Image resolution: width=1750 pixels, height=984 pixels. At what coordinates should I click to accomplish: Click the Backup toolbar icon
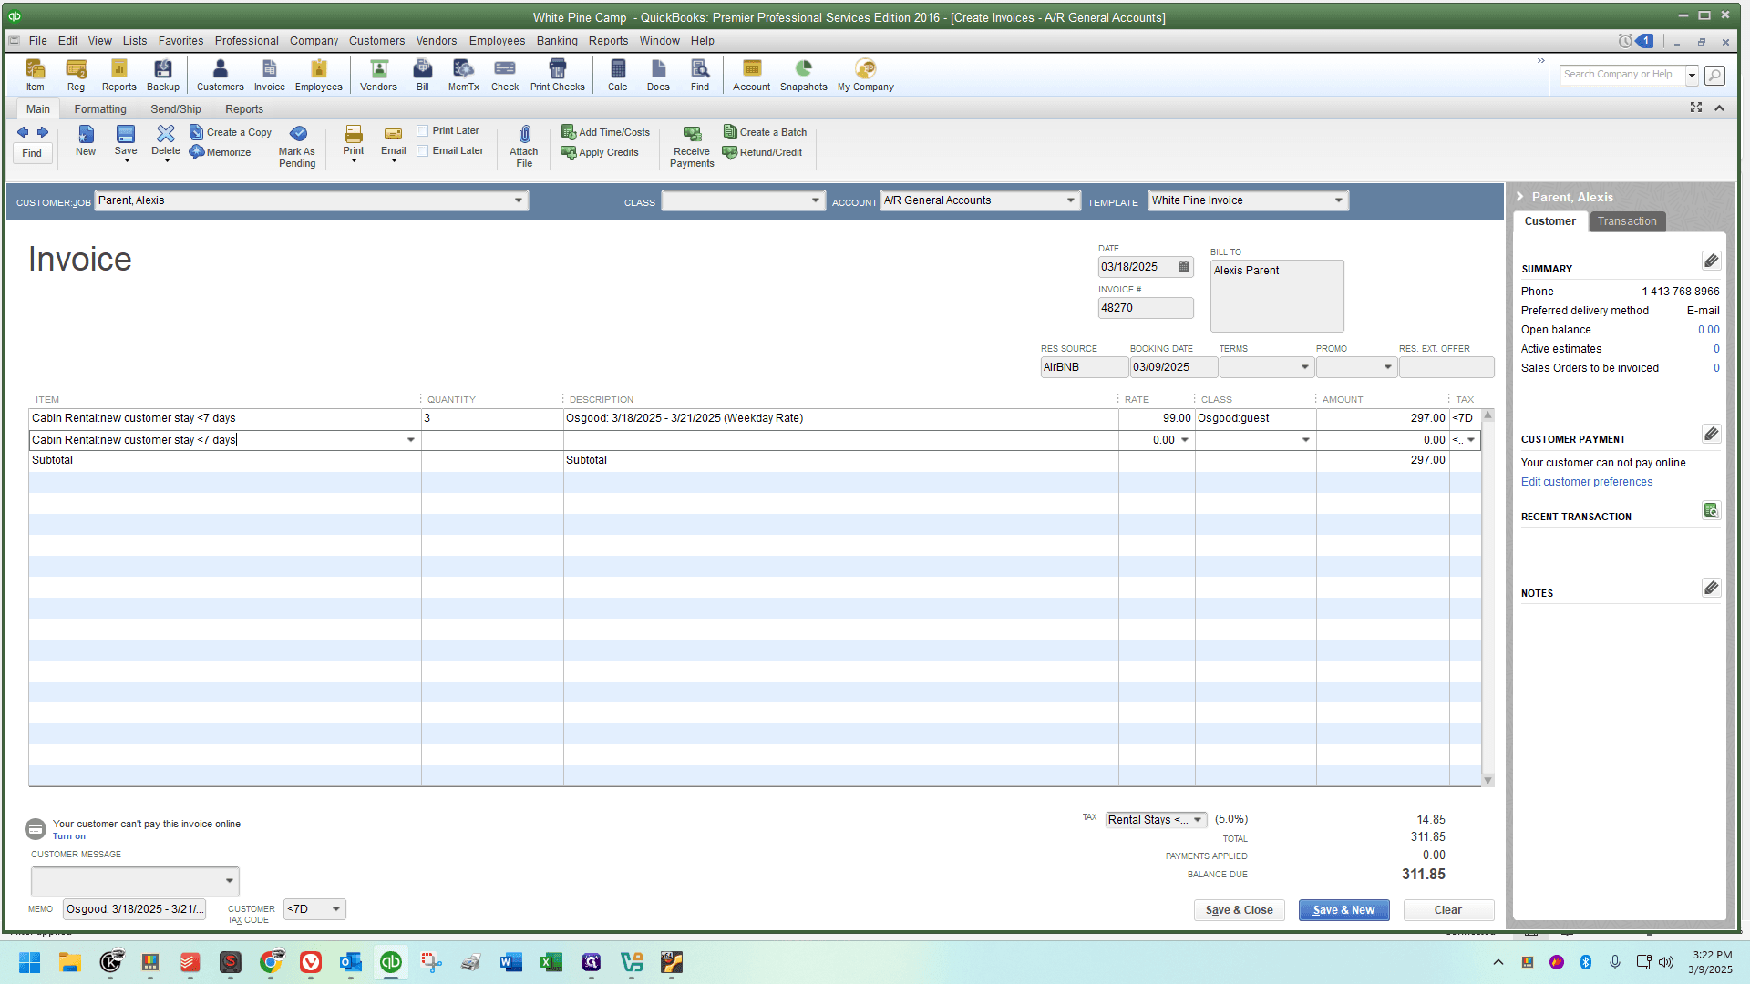coord(163,75)
